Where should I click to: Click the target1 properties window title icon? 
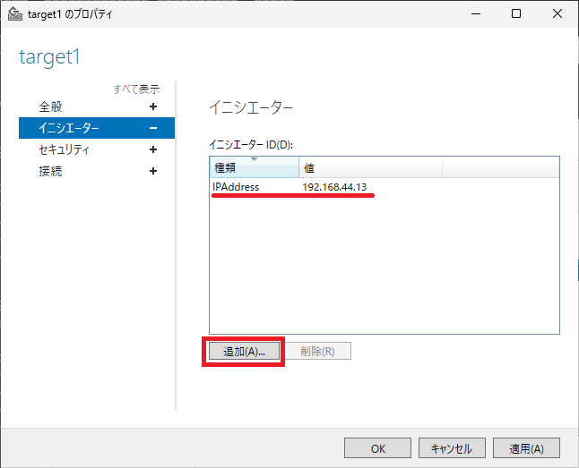point(14,14)
